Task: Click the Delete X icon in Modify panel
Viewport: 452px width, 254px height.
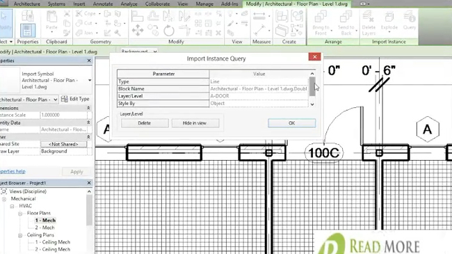Action: pyautogui.click(x=218, y=33)
